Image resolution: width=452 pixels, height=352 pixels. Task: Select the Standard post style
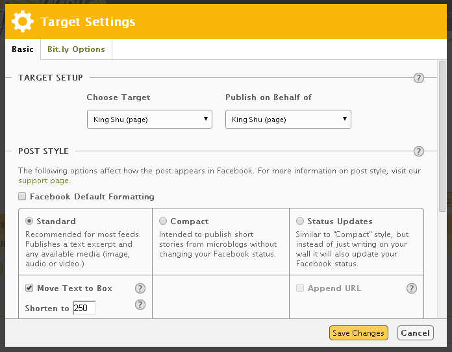(x=29, y=221)
